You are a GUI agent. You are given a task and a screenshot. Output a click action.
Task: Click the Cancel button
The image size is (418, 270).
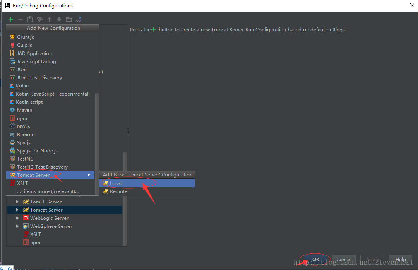(x=344, y=259)
